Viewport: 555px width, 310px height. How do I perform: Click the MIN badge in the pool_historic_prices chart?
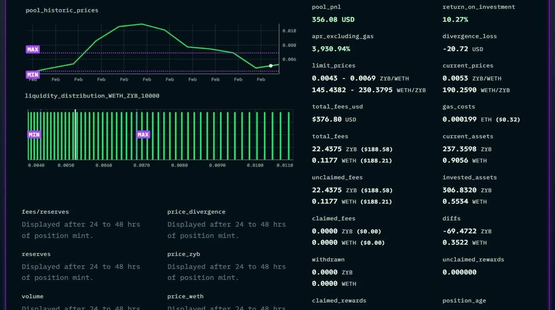pos(33,75)
